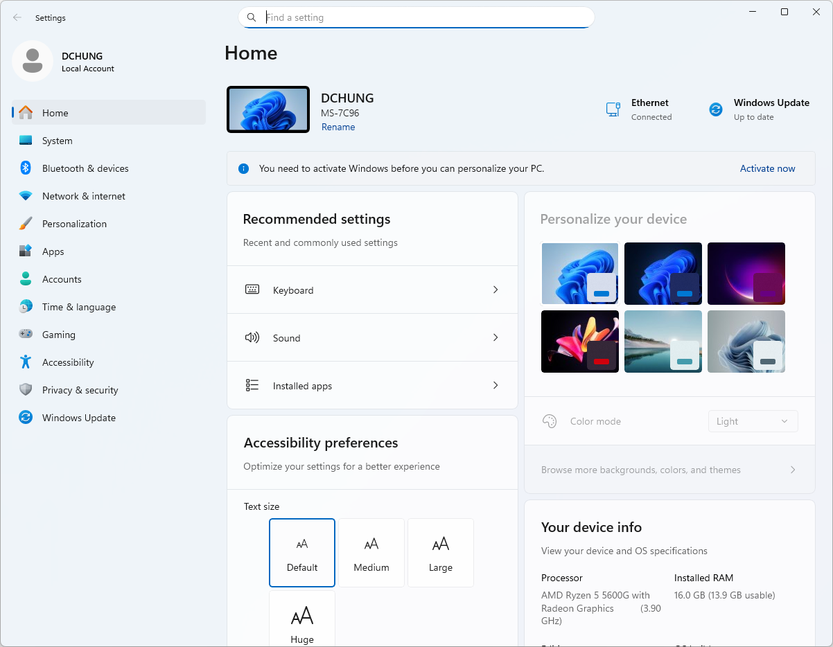Click the Ethernet status icon
The image size is (833, 647).
point(613,109)
